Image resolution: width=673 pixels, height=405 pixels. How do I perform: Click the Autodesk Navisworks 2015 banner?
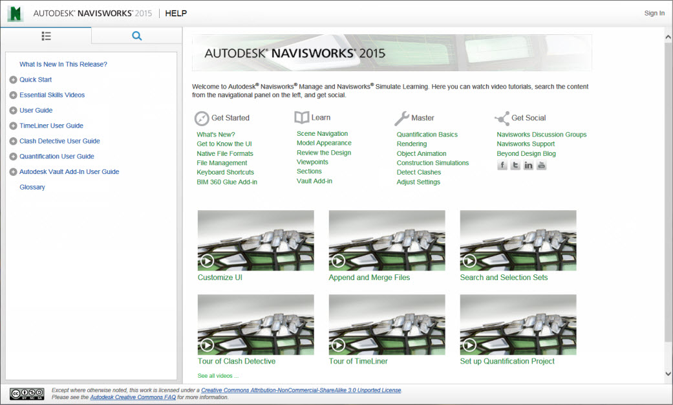pyautogui.click(x=392, y=53)
